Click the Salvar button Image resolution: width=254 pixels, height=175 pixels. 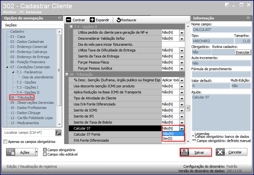pyautogui.click(x=196, y=152)
